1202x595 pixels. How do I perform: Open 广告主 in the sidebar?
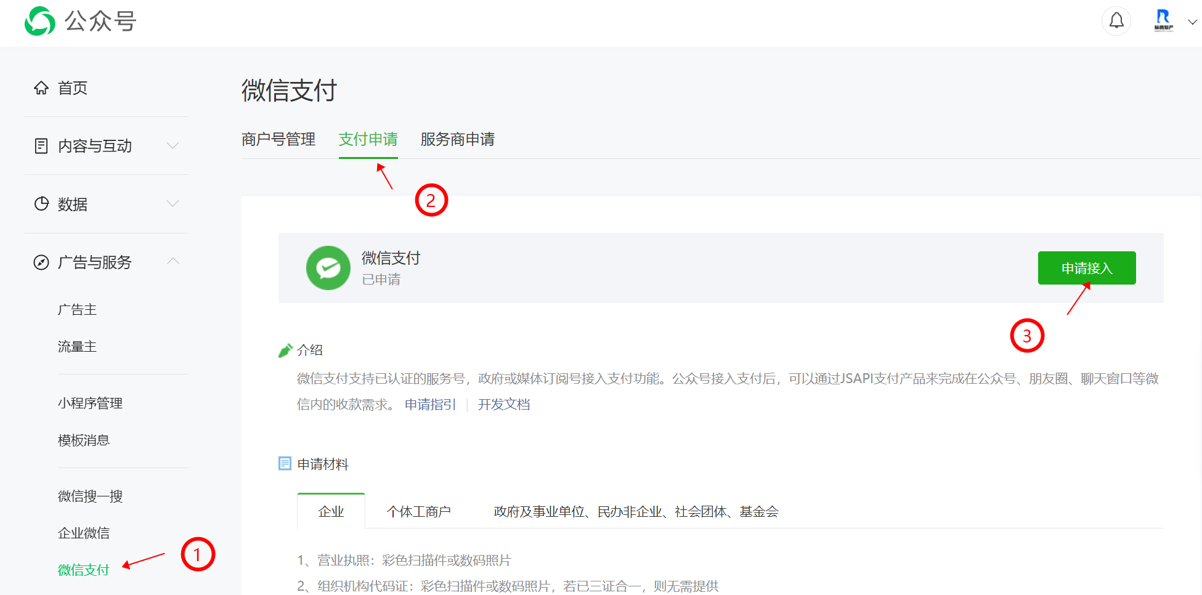(x=77, y=310)
